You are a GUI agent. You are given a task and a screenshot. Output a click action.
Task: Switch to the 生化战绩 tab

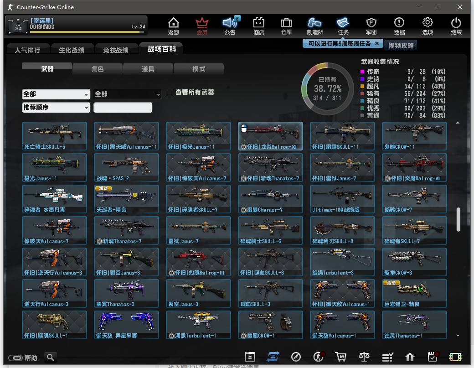coord(72,50)
